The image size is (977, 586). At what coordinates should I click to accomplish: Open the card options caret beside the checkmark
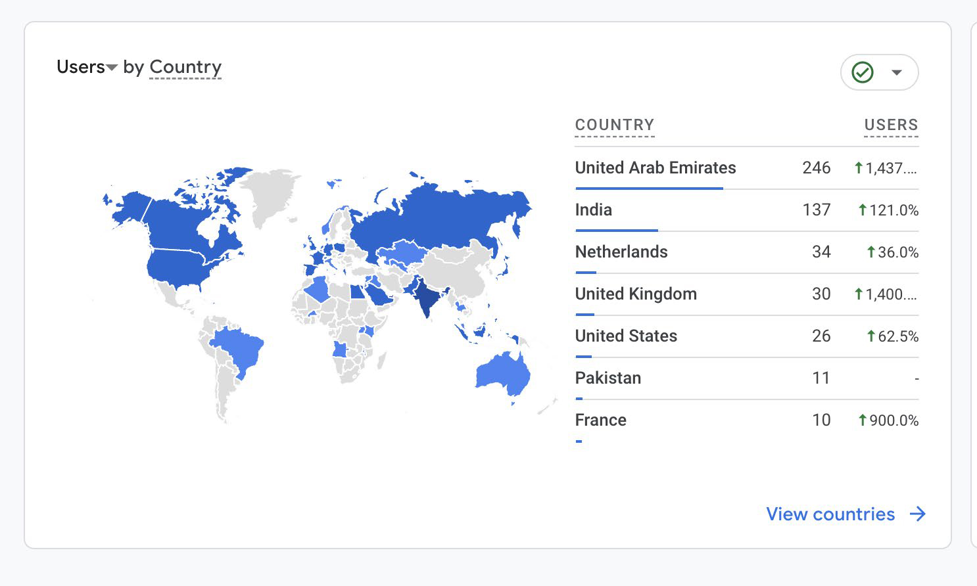(x=897, y=72)
